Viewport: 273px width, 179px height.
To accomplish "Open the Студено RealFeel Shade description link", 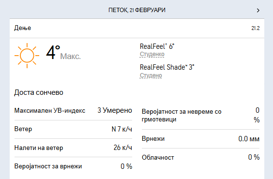I will pyautogui.click(x=151, y=75).
